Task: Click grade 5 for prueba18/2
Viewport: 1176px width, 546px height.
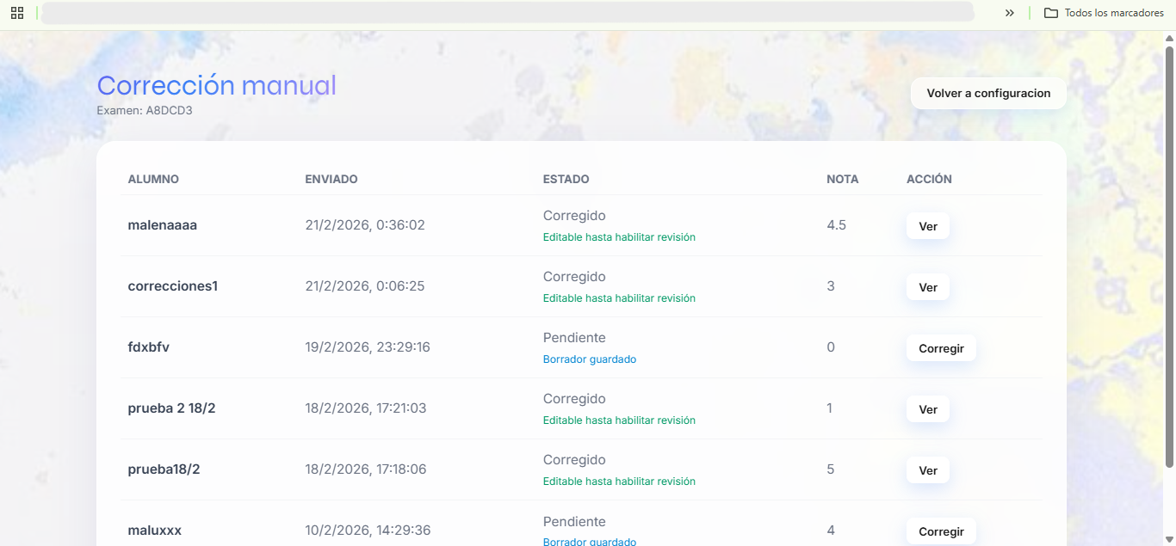Action: (831, 469)
